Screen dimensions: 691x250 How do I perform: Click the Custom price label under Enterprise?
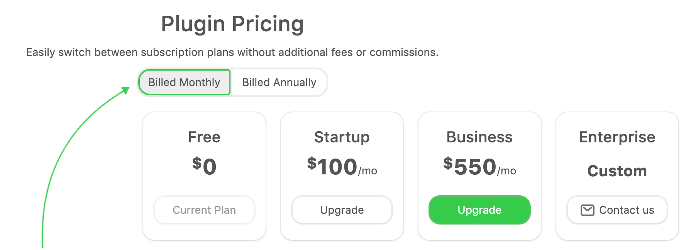click(617, 171)
